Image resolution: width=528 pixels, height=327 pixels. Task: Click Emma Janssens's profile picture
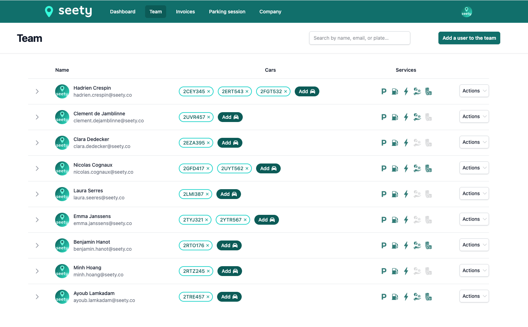pos(62,219)
